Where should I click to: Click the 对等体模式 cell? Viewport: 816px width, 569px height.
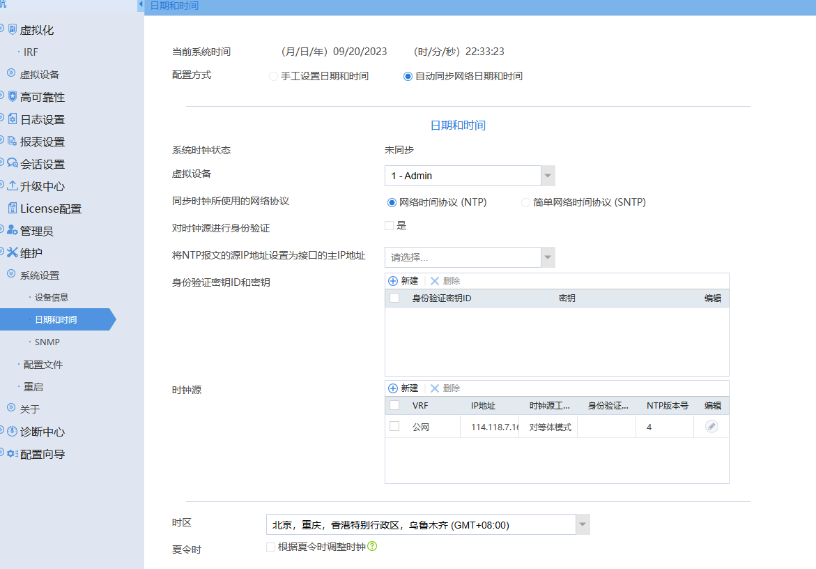point(550,427)
